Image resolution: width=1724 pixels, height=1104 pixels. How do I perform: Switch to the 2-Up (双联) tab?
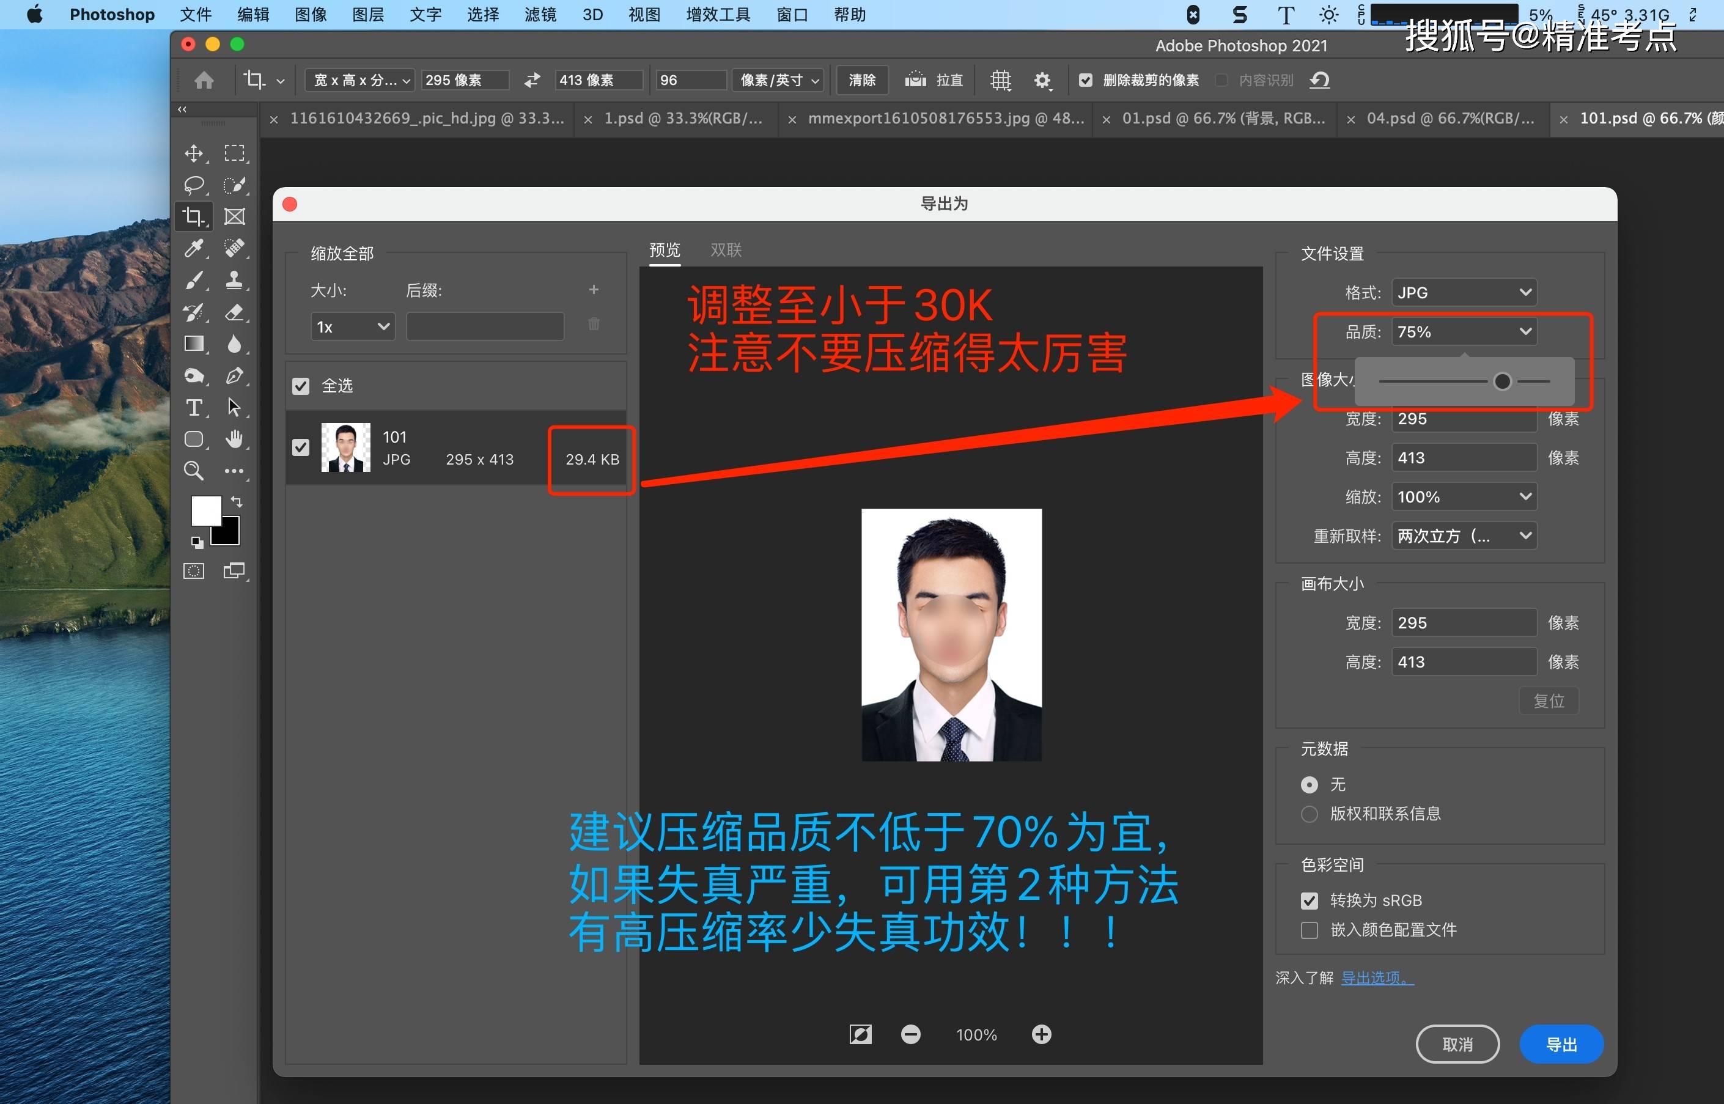[726, 249]
